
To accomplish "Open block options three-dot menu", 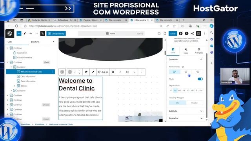I will [142, 72].
